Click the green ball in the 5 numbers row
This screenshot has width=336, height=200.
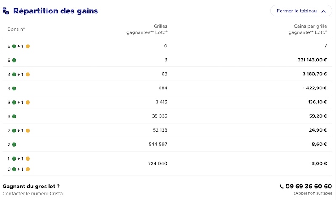click(x=14, y=60)
